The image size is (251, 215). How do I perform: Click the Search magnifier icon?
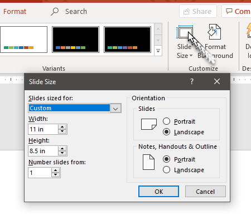(x=55, y=12)
